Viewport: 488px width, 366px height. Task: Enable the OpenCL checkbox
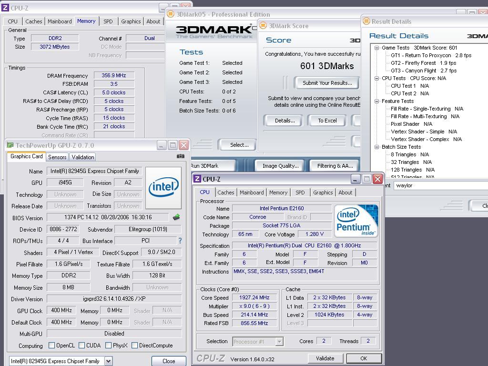(x=51, y=345)
